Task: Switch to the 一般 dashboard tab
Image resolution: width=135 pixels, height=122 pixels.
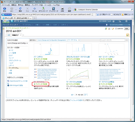Action: click(x=8, y=35)
